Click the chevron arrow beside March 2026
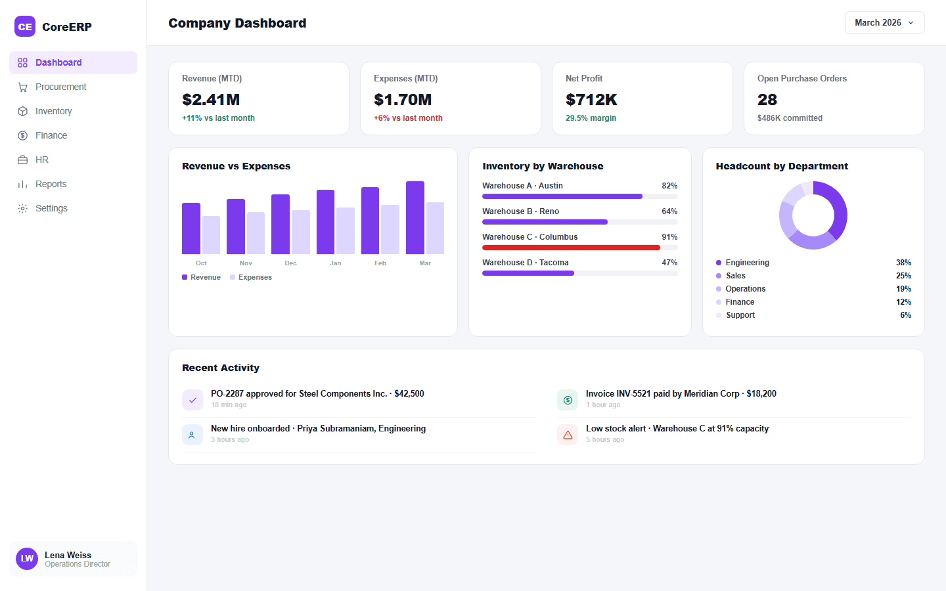This screenshot has height=591, width=946. pyautogui.click(x=911, y=23)
